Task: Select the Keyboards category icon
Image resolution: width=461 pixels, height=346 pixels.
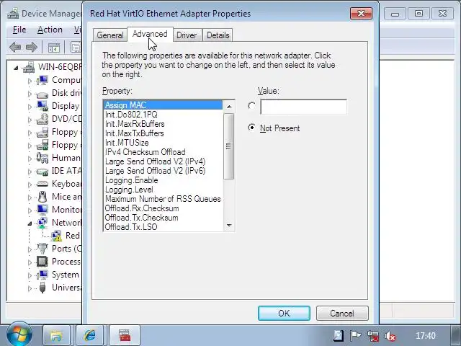Action: 42,184
